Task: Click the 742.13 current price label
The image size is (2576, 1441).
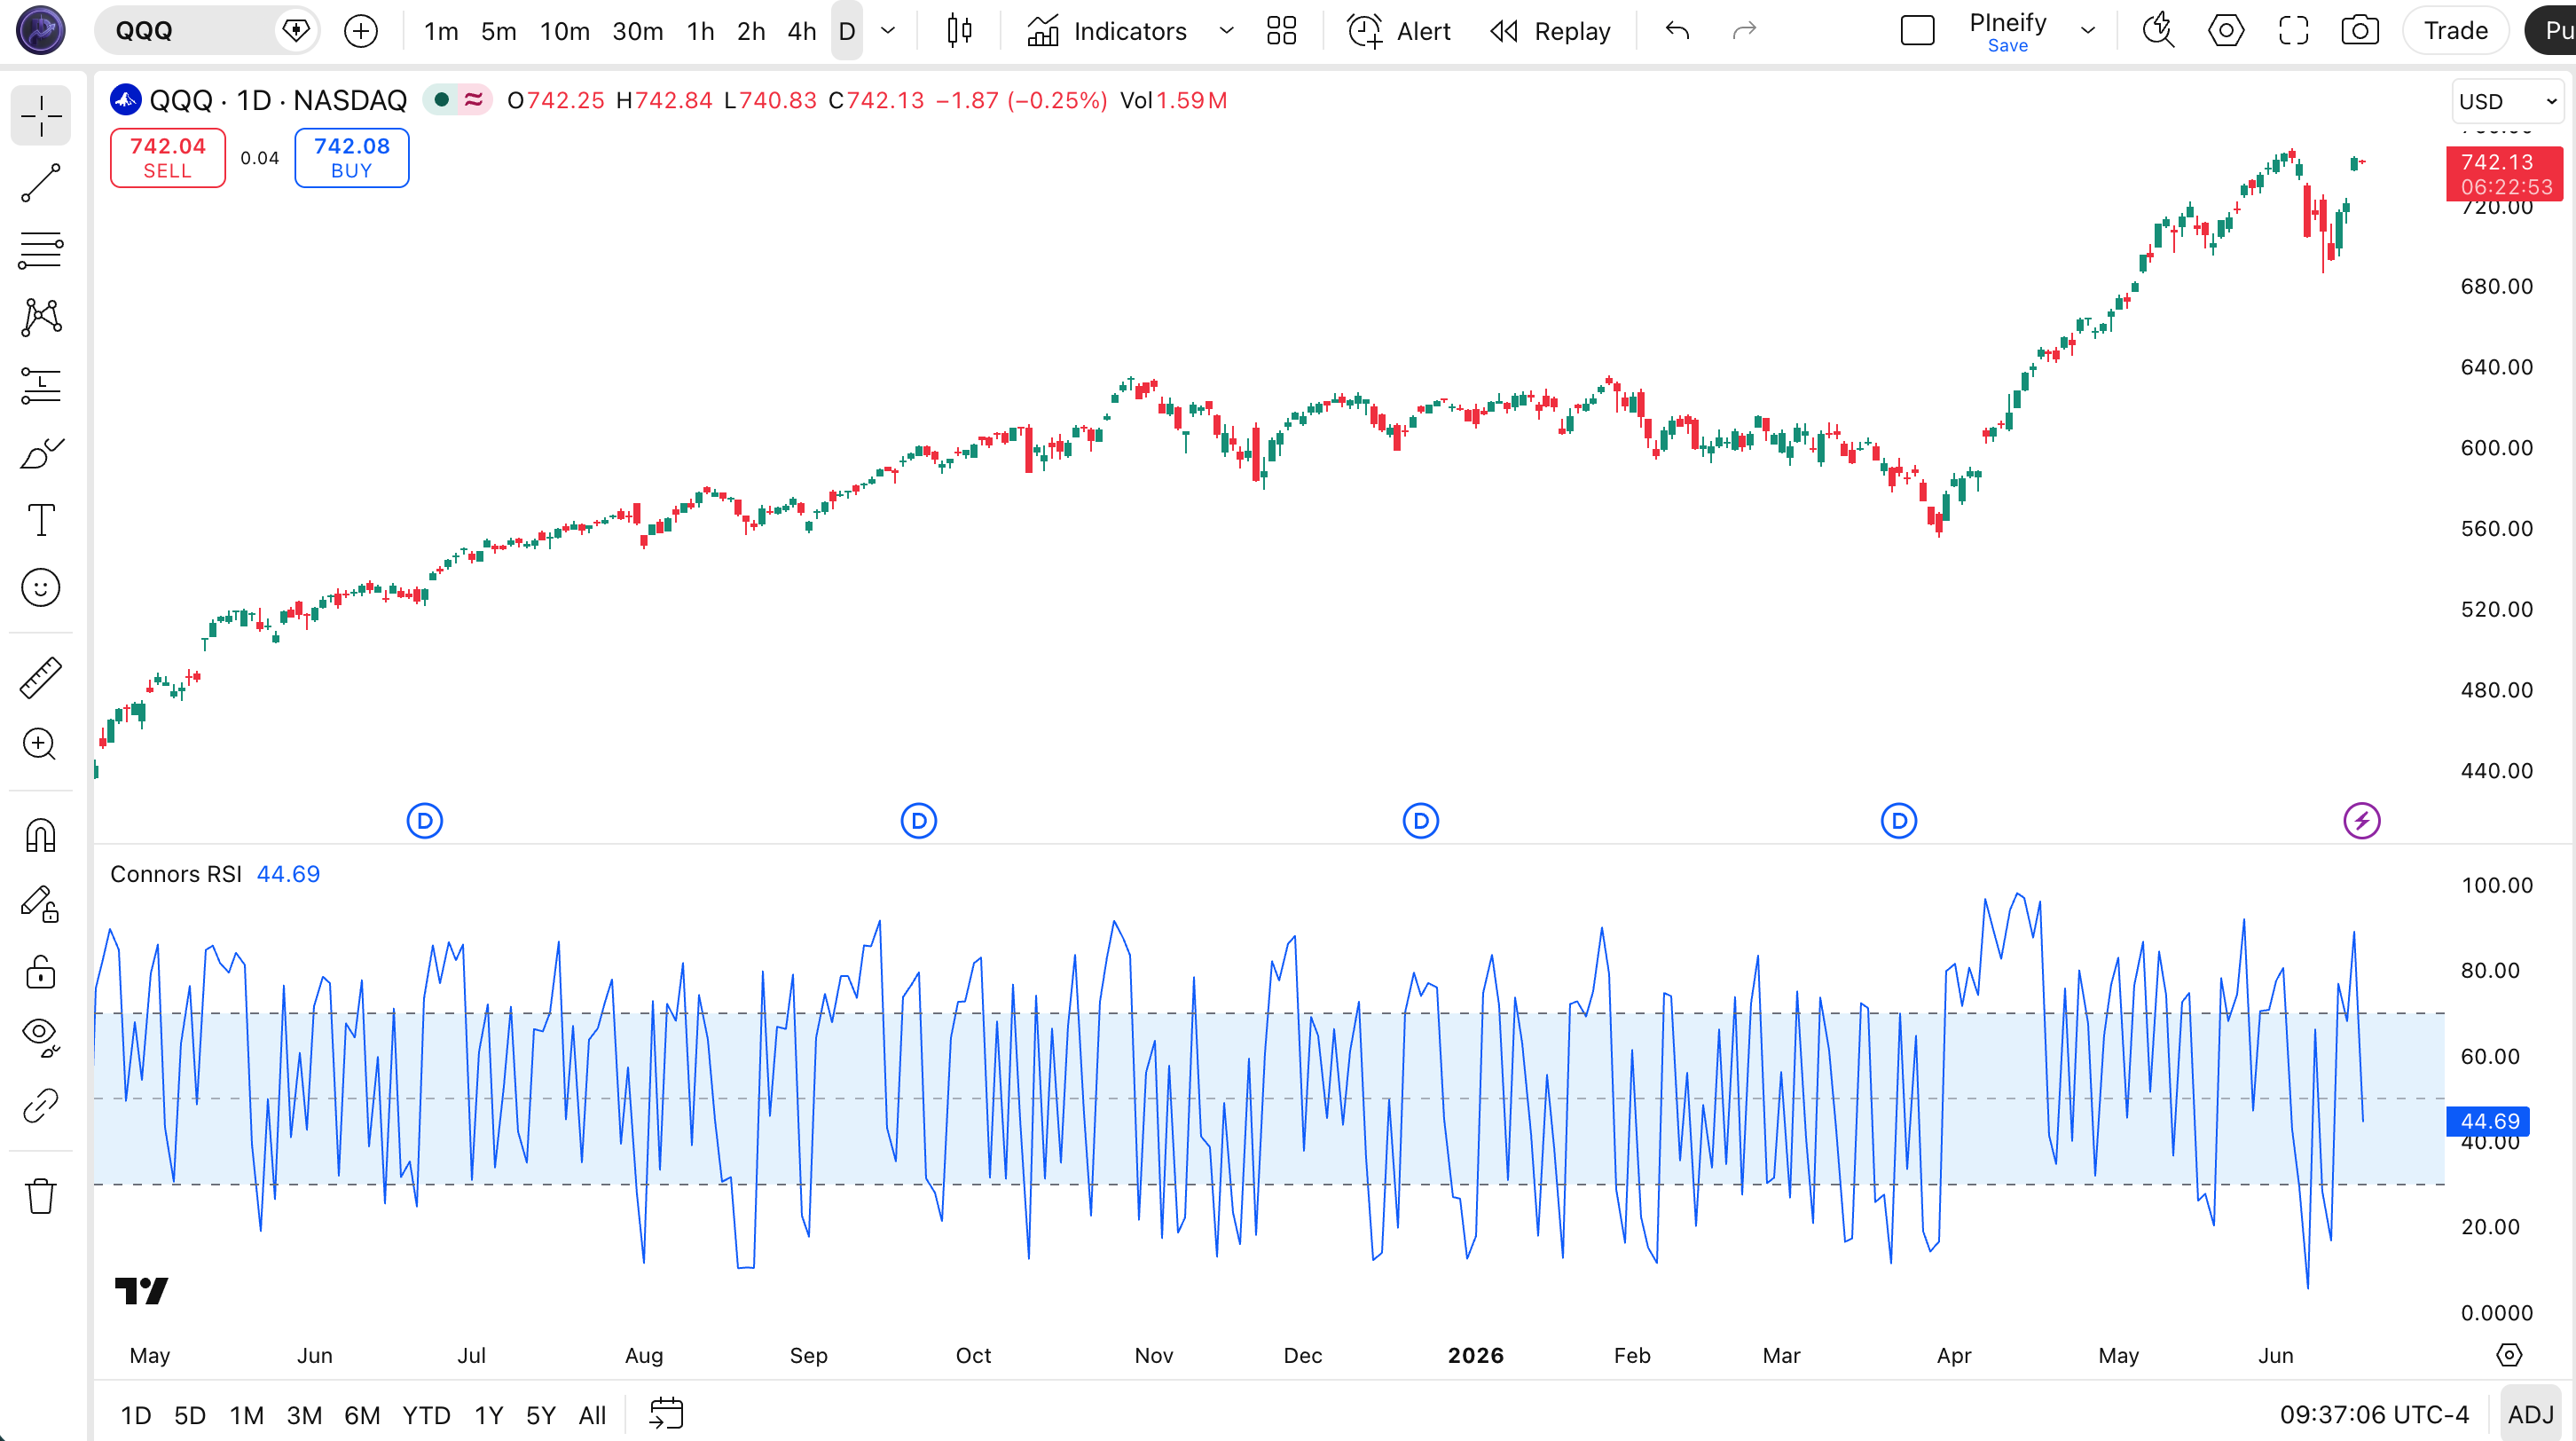Action: click(x=2505, y=174)
